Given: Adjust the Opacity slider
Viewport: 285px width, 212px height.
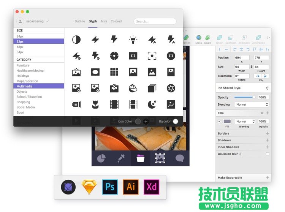Looking at the screenshot, I should pyautogui.click(x=245, y=97).
